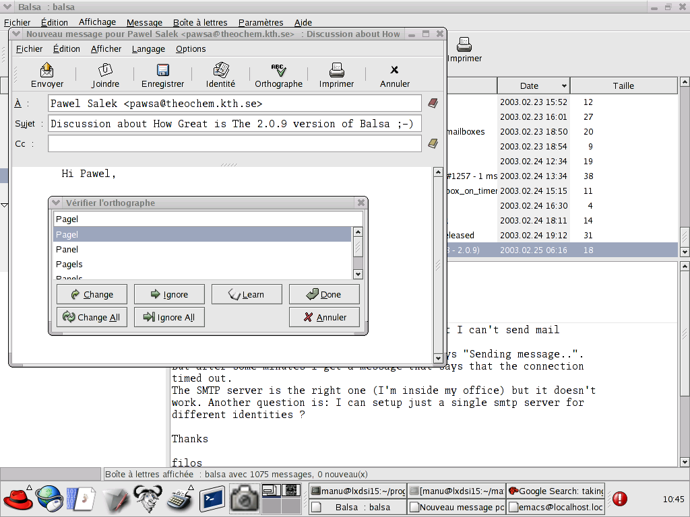
Task: Click the Taille column header
Action: click(623, 85)
